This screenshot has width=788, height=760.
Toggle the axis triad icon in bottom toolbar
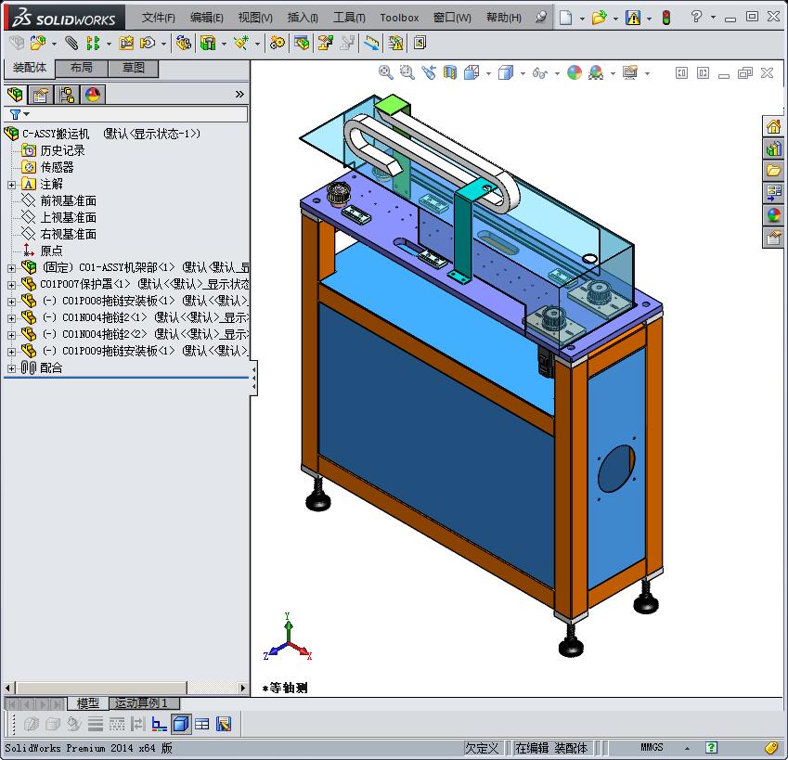(x=160, y=724)
